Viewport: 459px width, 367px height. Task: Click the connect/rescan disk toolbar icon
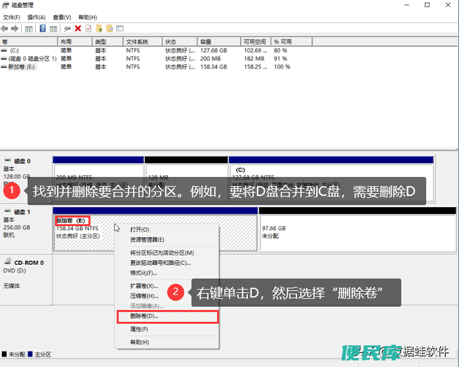pos(68,29)
